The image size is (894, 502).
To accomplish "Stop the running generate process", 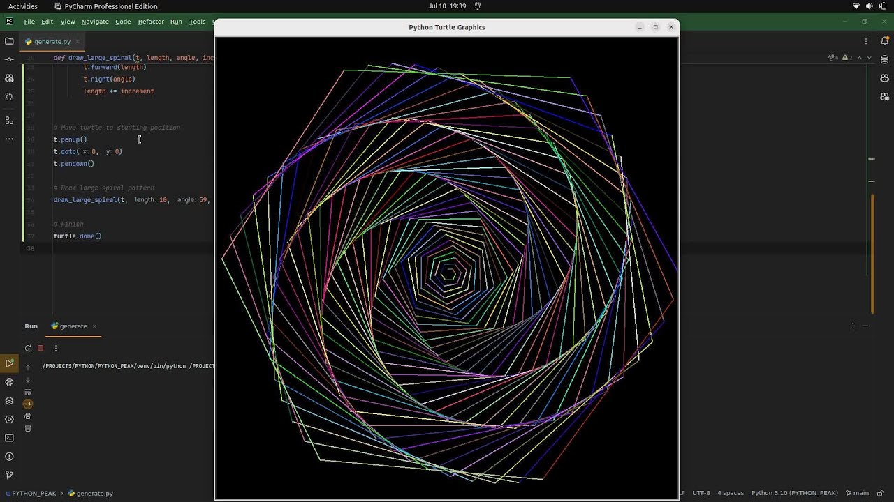I will (x=41, y=348).
